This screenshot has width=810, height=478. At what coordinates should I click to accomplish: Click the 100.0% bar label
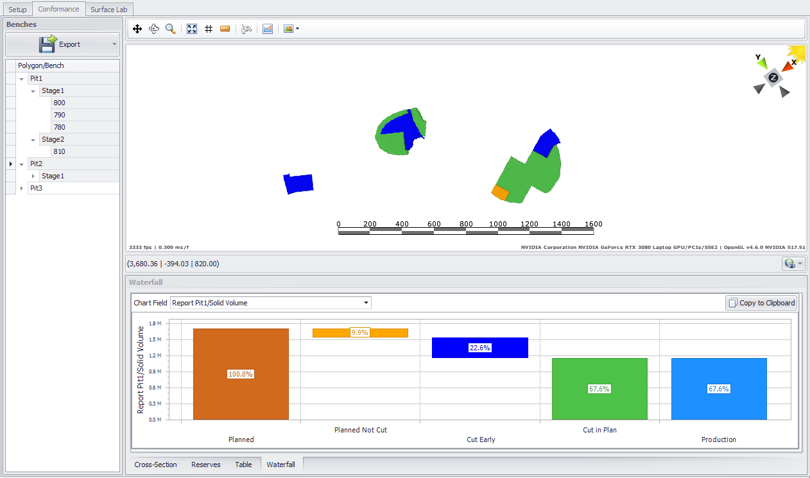[241, 374]
